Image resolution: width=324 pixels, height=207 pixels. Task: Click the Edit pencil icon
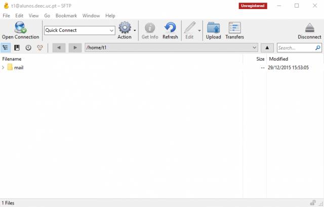tap(190, 27)
